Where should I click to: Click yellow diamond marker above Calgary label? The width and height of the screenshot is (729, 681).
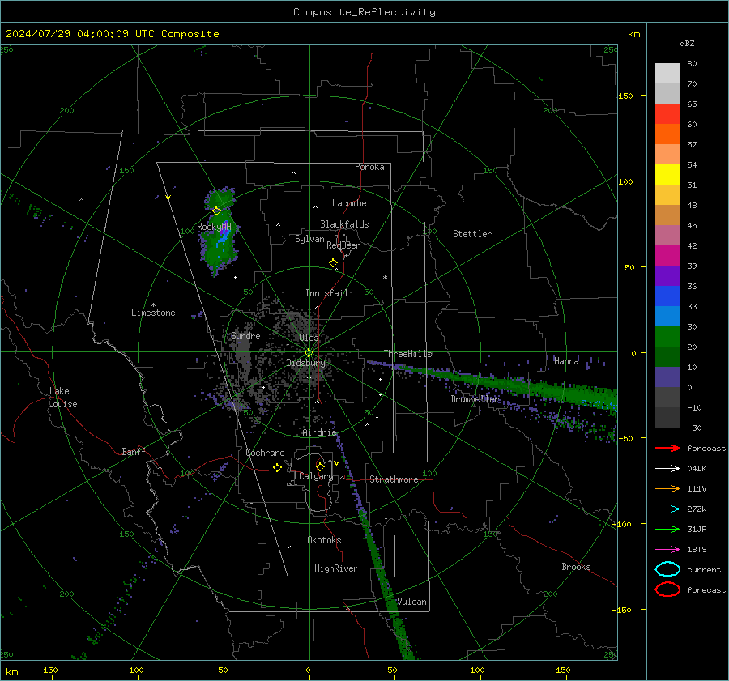coord(320,466)
